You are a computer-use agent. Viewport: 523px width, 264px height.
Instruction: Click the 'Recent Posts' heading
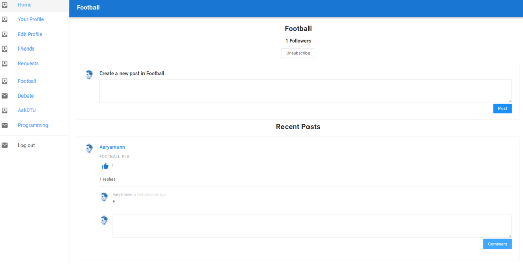click(298, 127)
